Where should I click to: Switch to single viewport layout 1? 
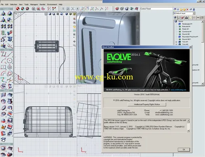tap(63, 9)
